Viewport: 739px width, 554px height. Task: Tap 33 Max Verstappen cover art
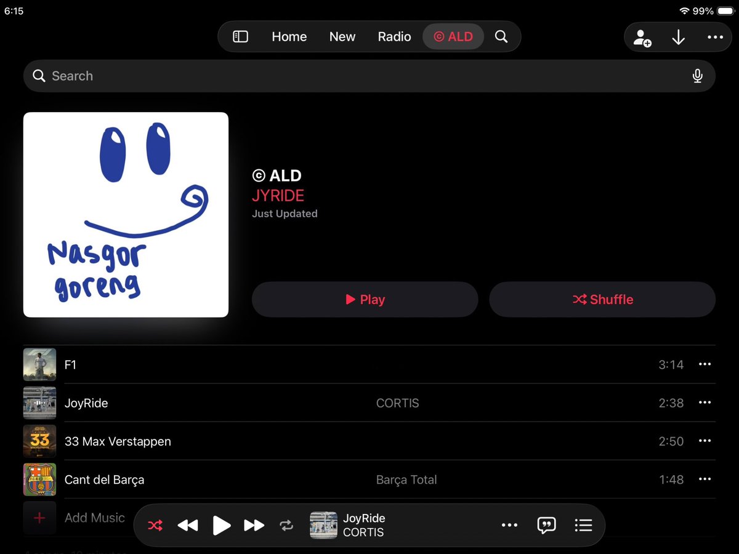(x=39, y=441)
